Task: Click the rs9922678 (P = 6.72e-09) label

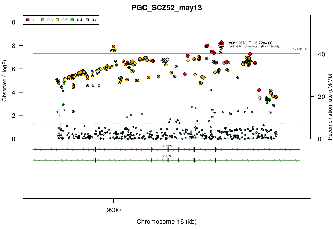Action: (x=250, y=43)
